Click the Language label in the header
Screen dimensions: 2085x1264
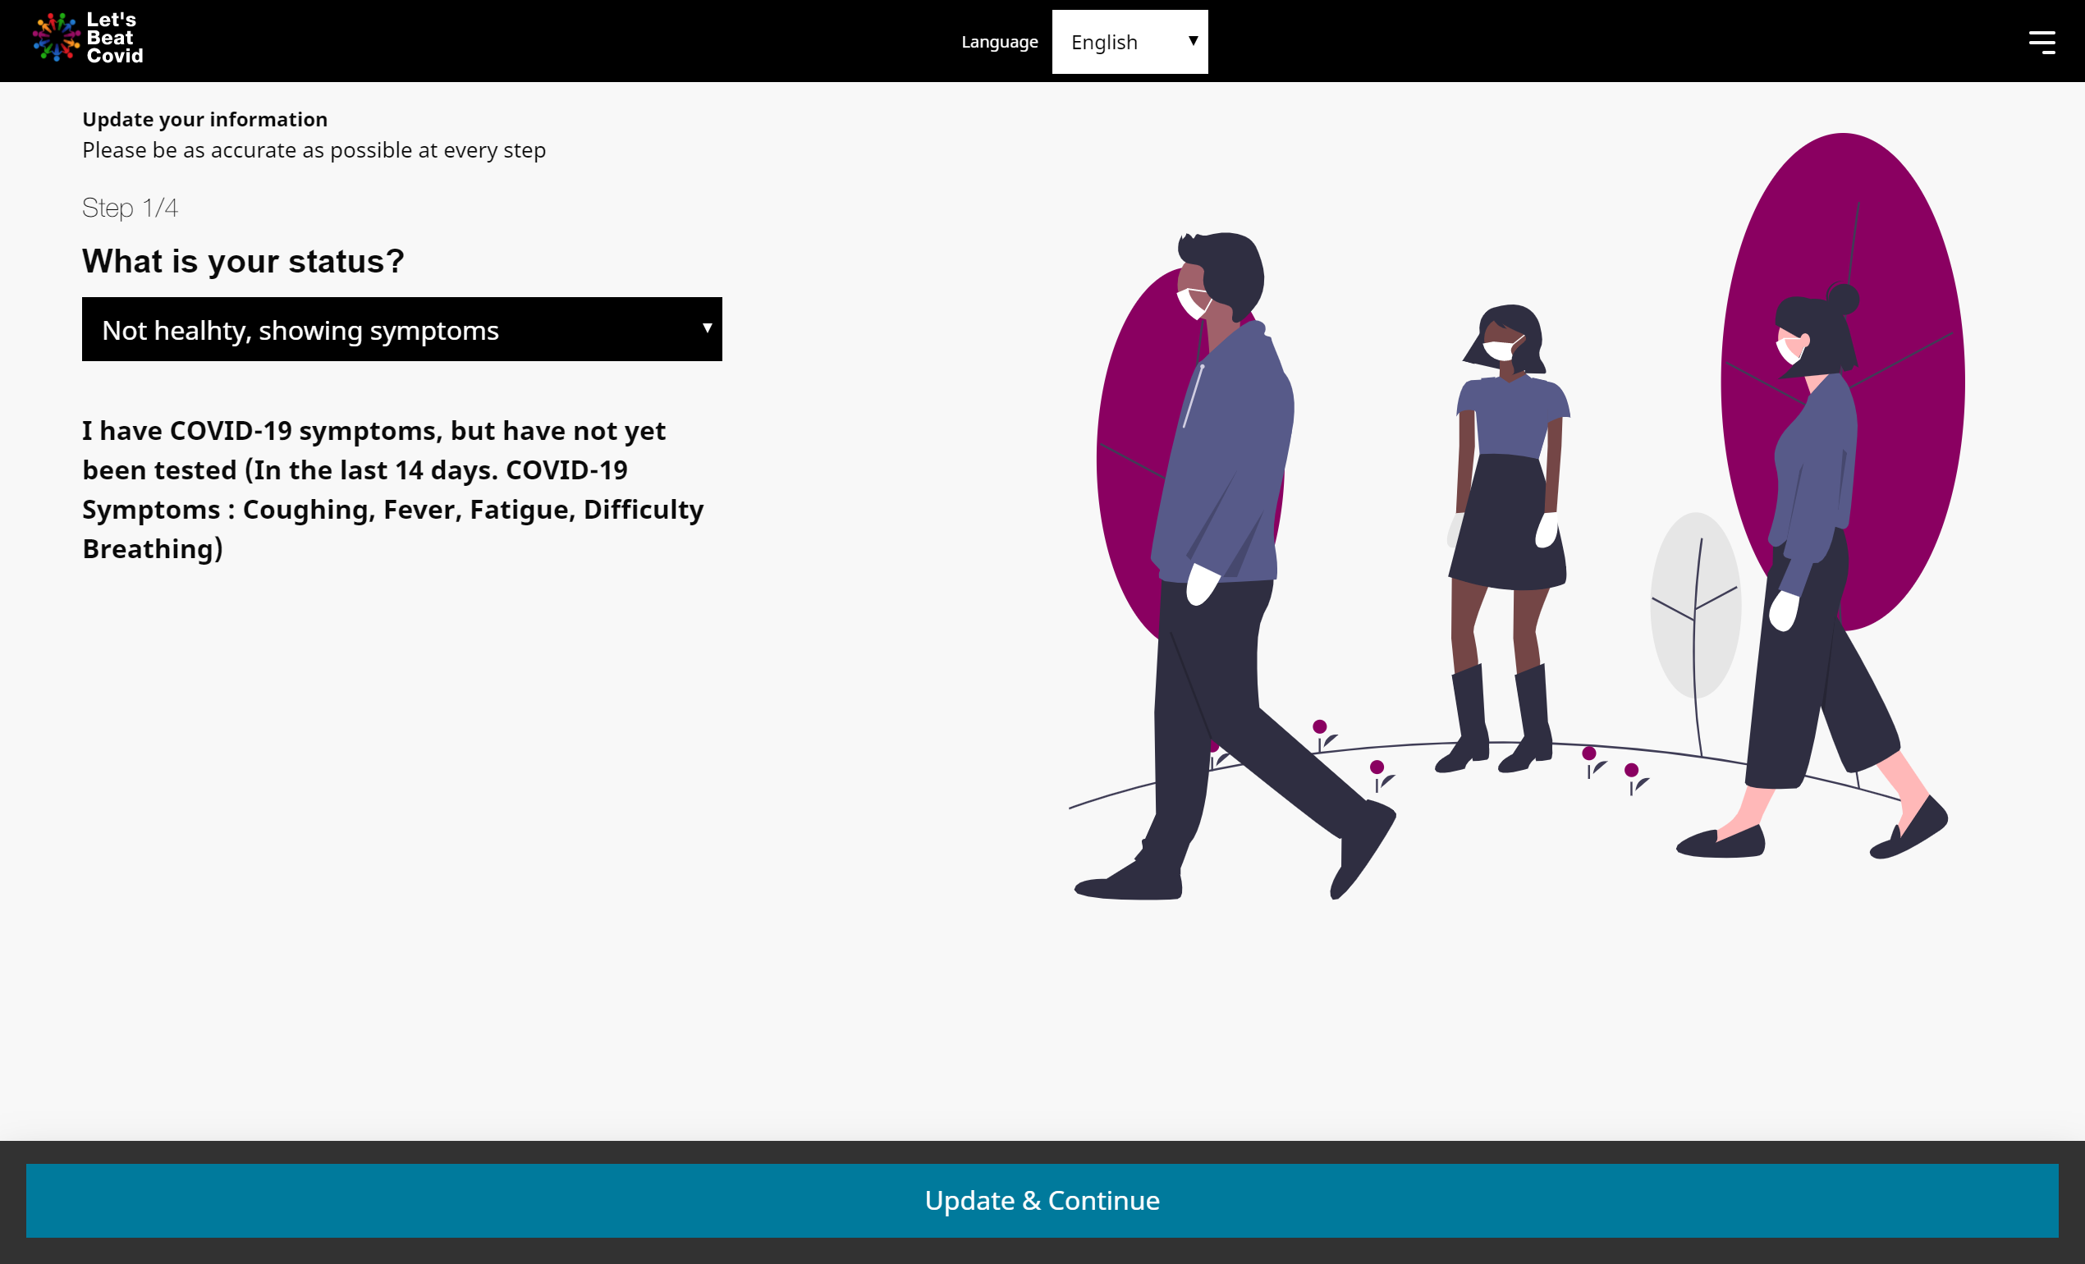coord(1000,40)
